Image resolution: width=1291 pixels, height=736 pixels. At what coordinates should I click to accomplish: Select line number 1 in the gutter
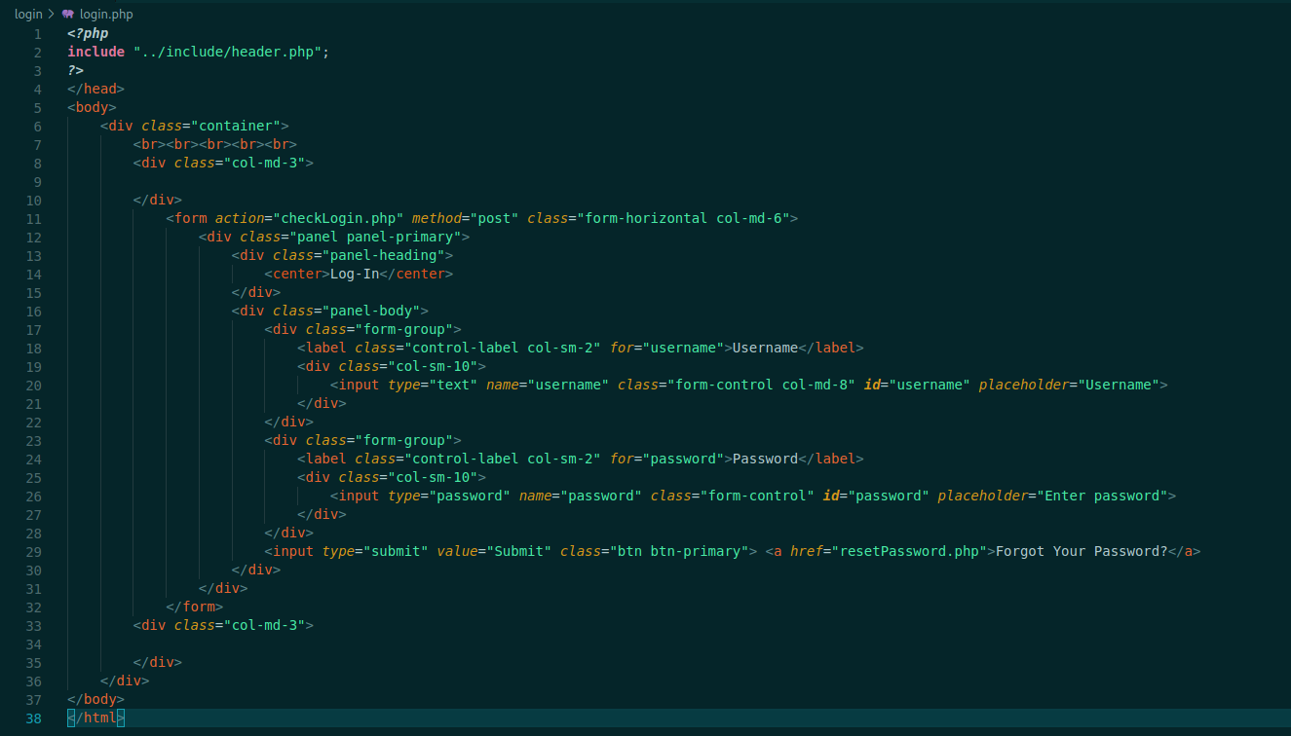pos(38,33)
